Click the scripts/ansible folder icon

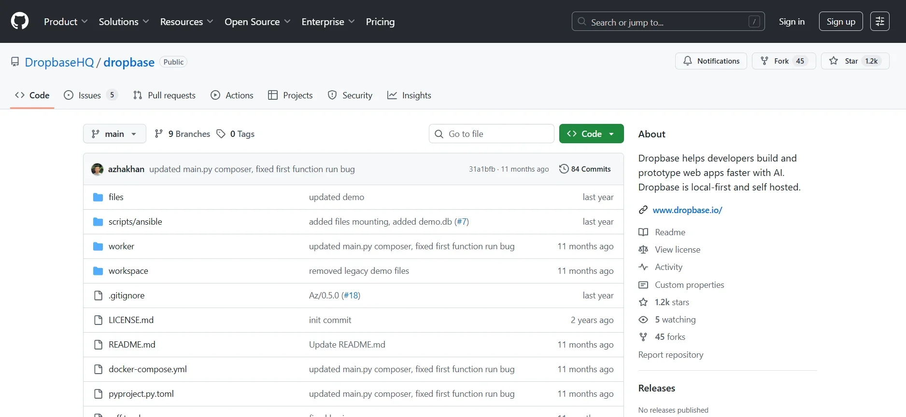98,222
